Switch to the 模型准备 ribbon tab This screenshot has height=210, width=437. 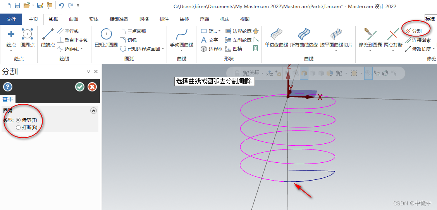pyautogui.click(x=119, y=19)
